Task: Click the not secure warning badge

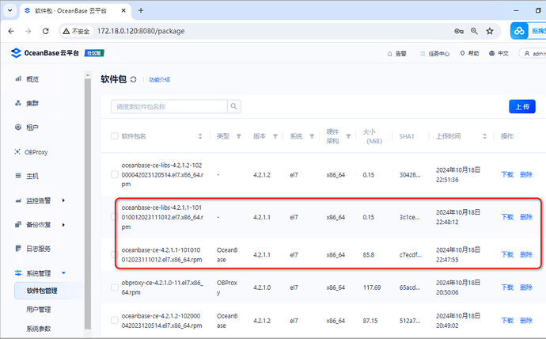Action: click(x=76, y=32)
